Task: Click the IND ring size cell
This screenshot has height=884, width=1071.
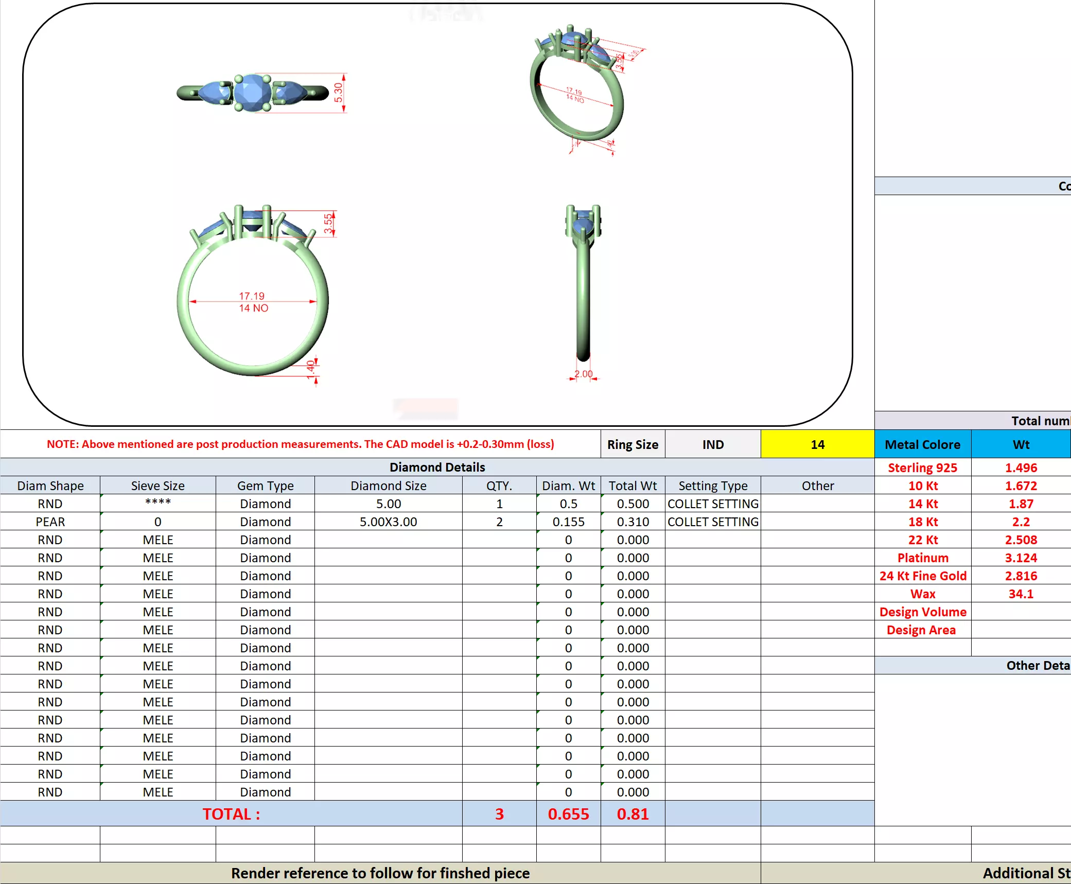Action: (x=713, y=444)
